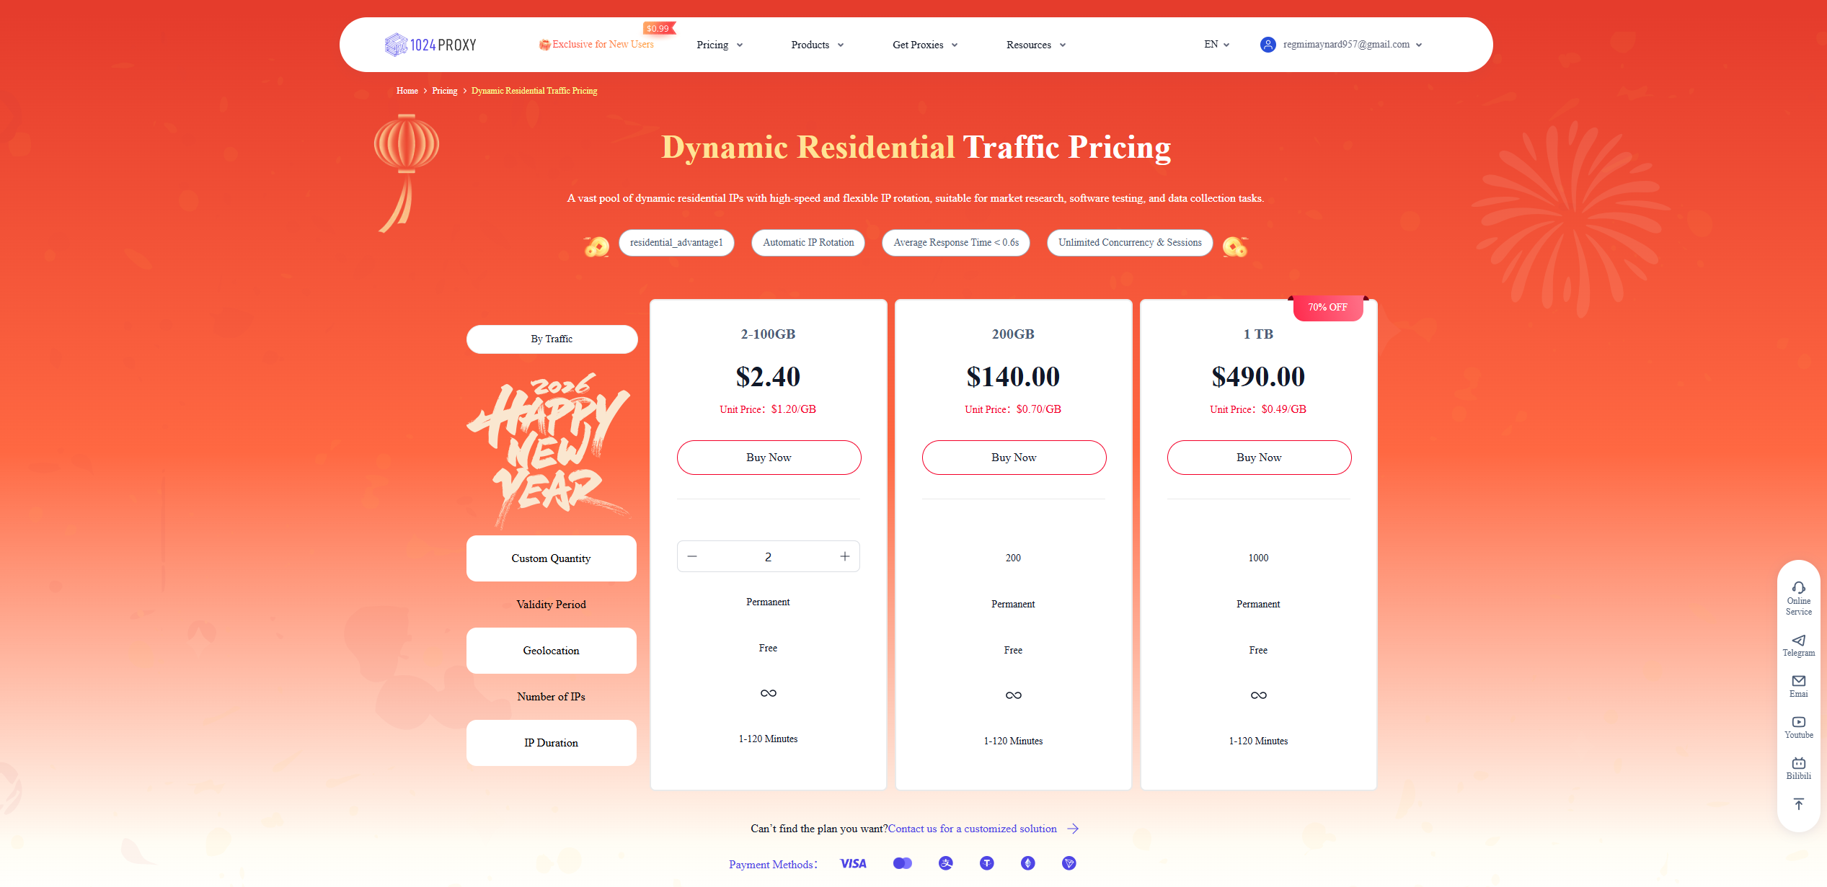Click the Visa payment icon
The image size is (1827, 887).
853,863
